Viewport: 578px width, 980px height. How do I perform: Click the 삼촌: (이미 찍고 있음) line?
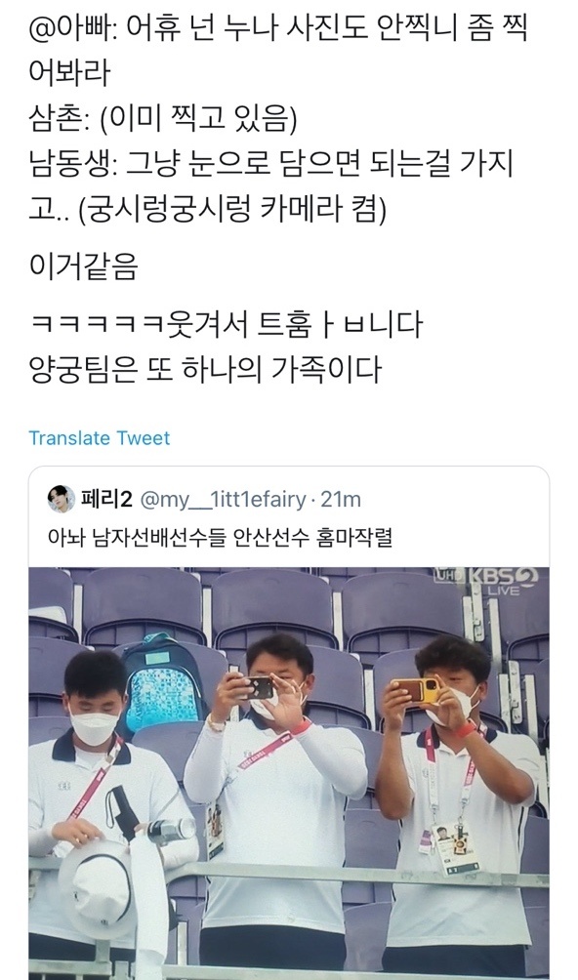(x=162, y=118)
